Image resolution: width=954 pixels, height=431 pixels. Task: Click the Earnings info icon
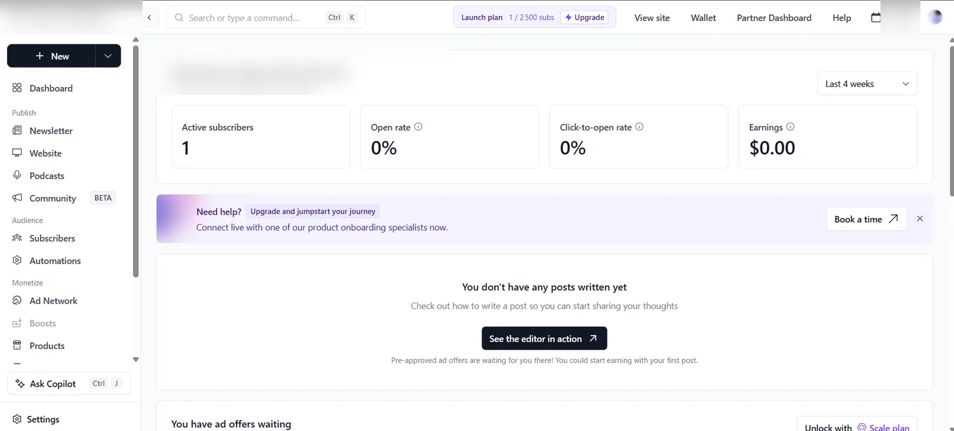(x=790, y=127)
